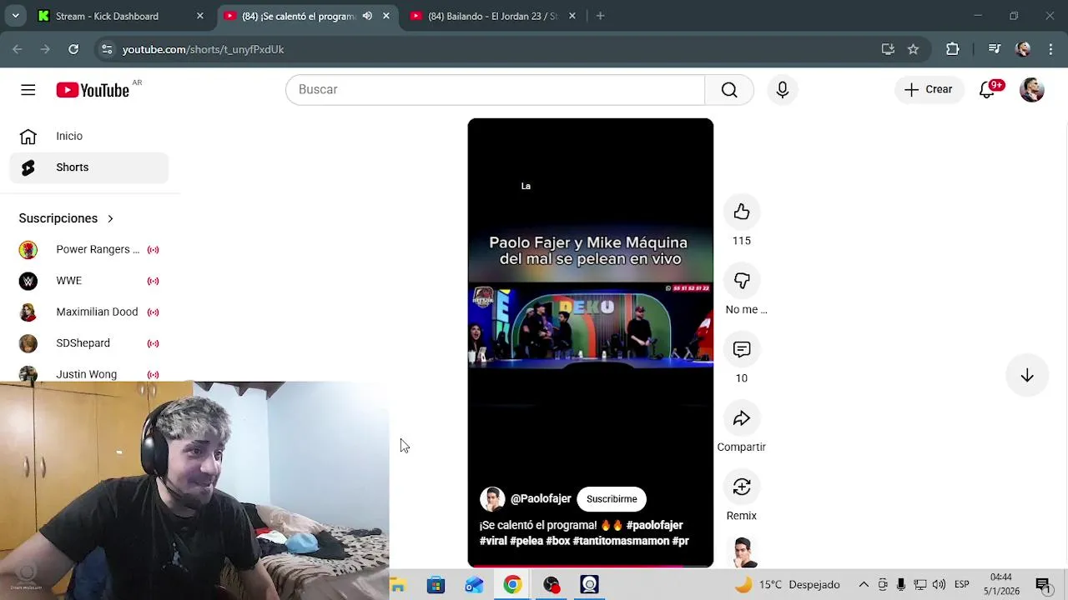The height and width of the screenshot is (600, 1068).
Task: Dislike the short with thumbs down
Action: 742,281
